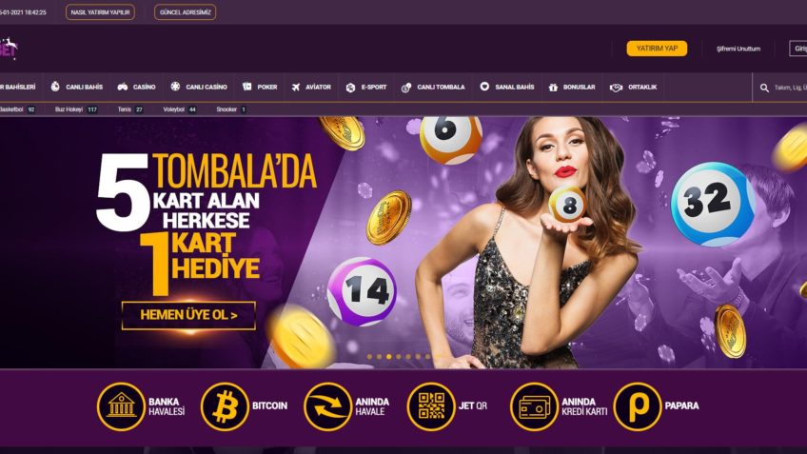Open the Canlı Tombala menu

(433, 87)
